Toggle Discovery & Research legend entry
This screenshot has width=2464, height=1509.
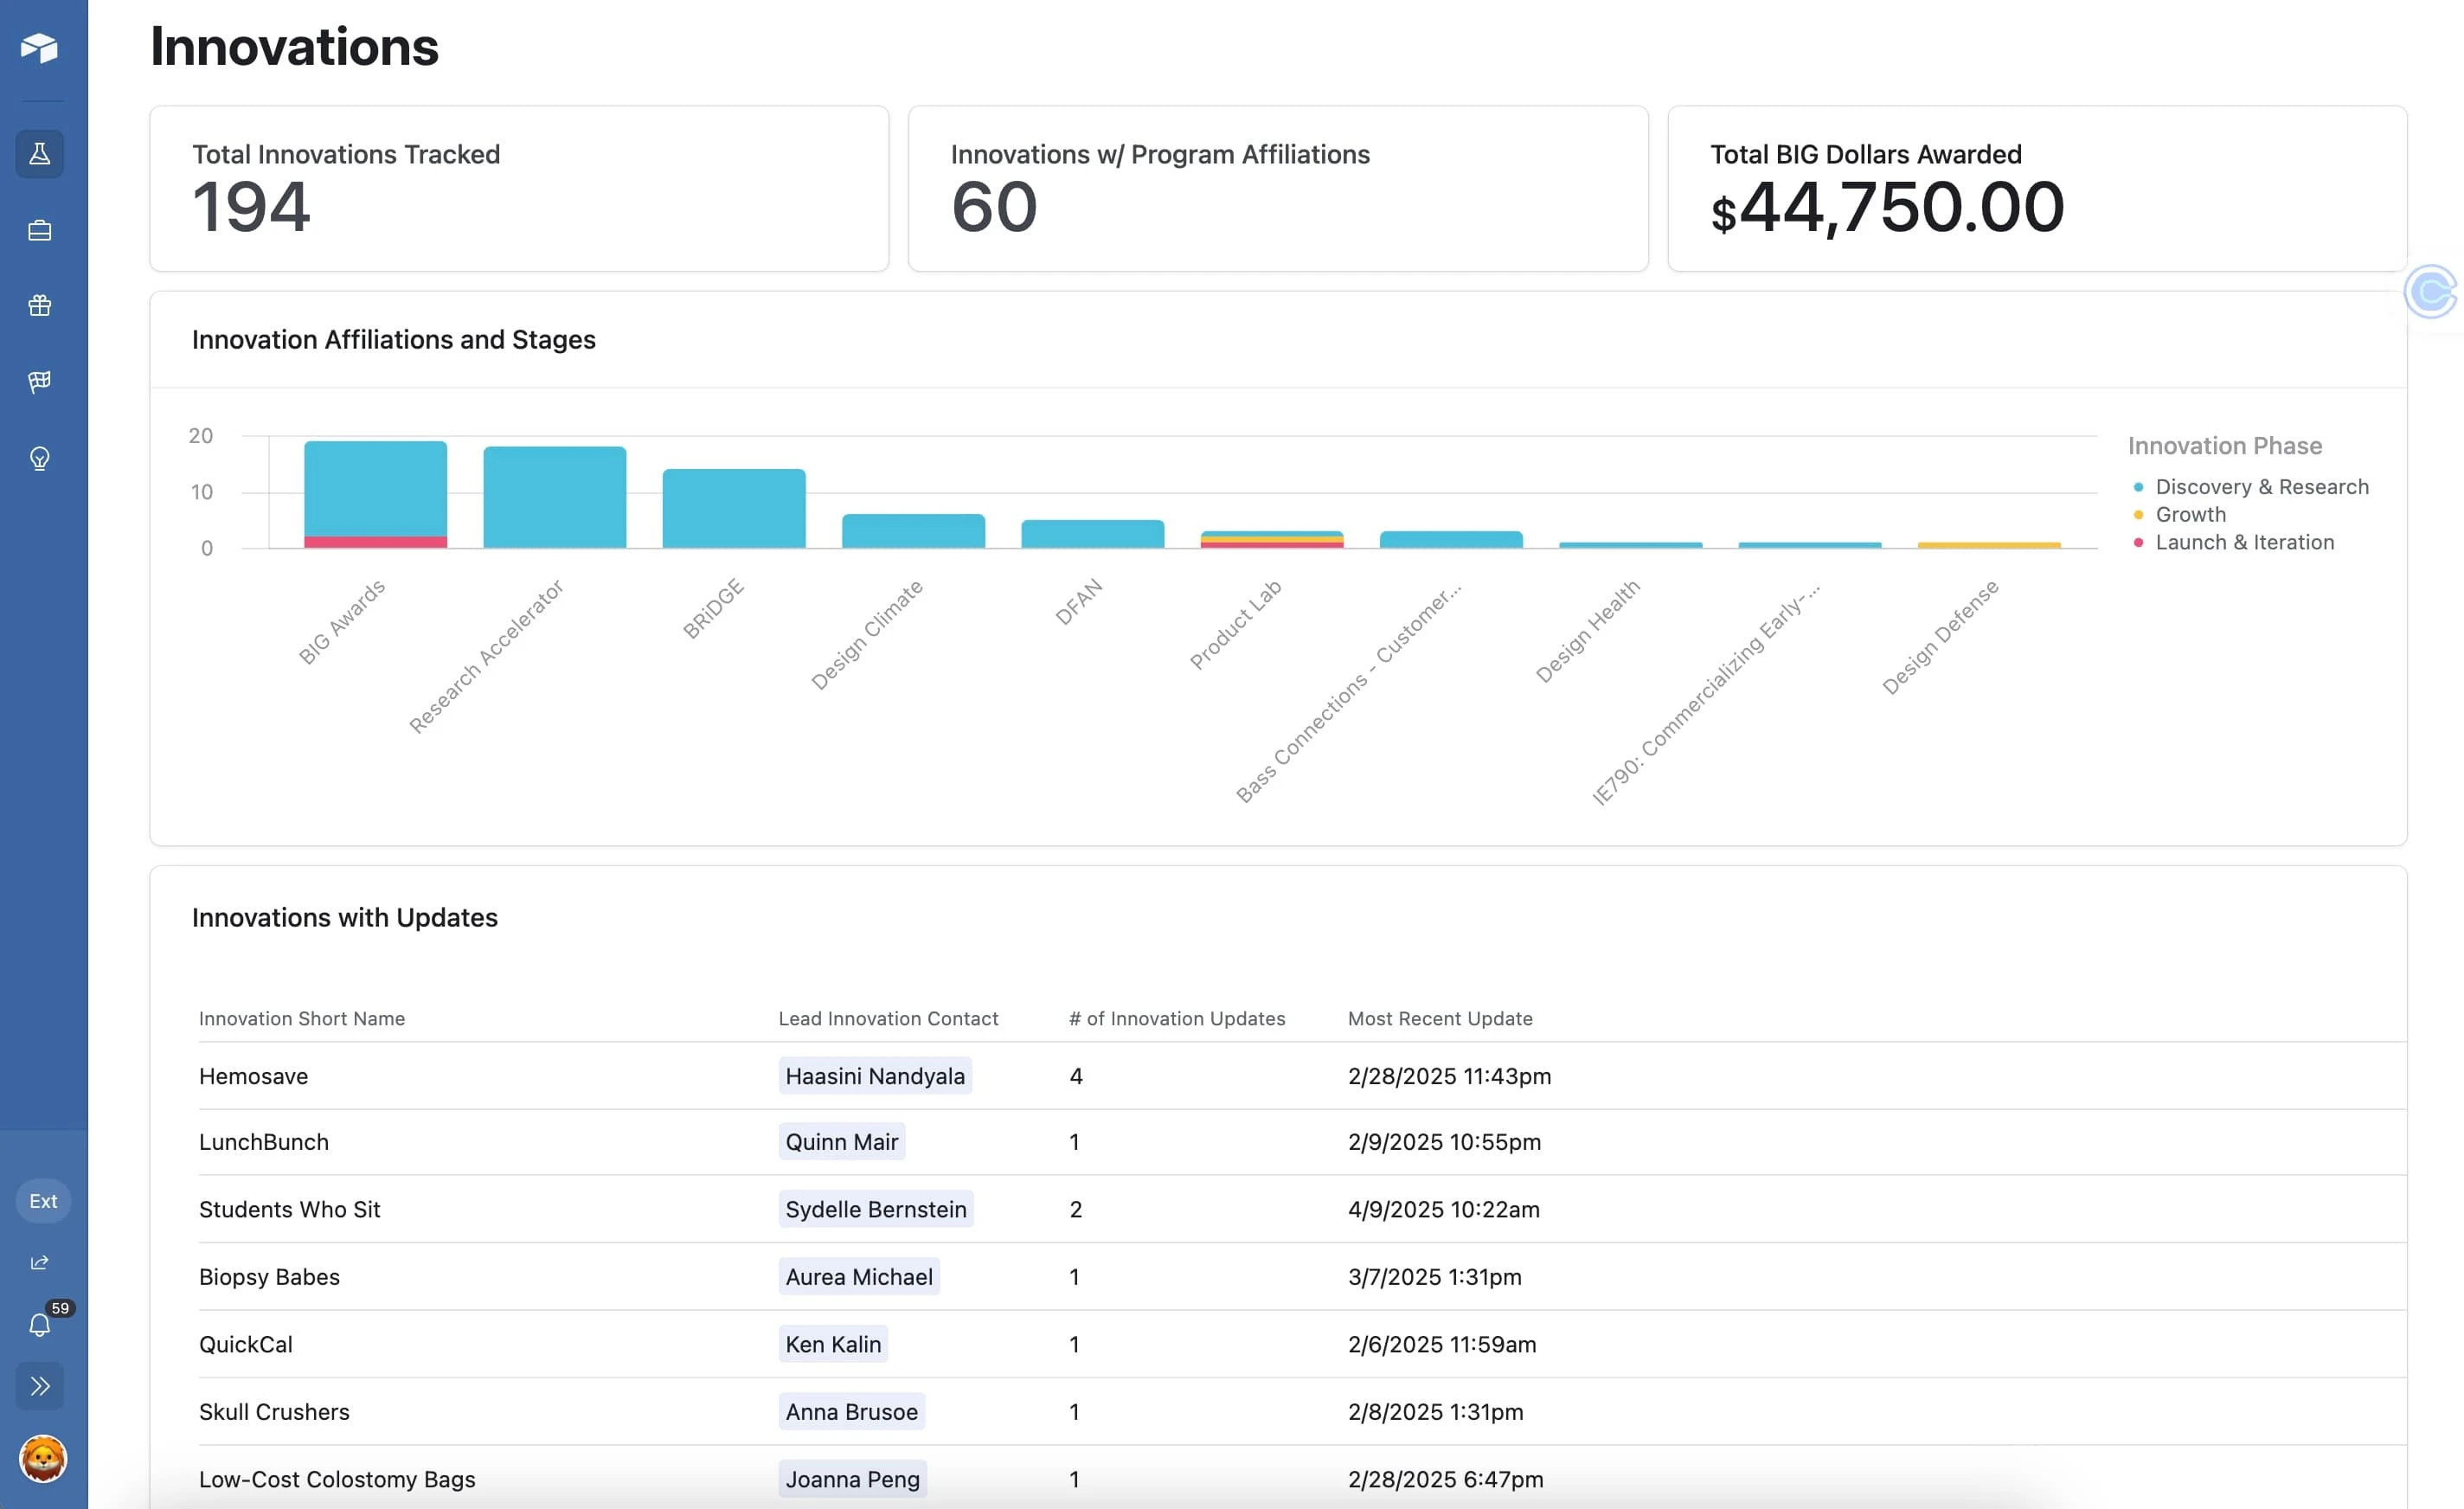point(2261,487)
